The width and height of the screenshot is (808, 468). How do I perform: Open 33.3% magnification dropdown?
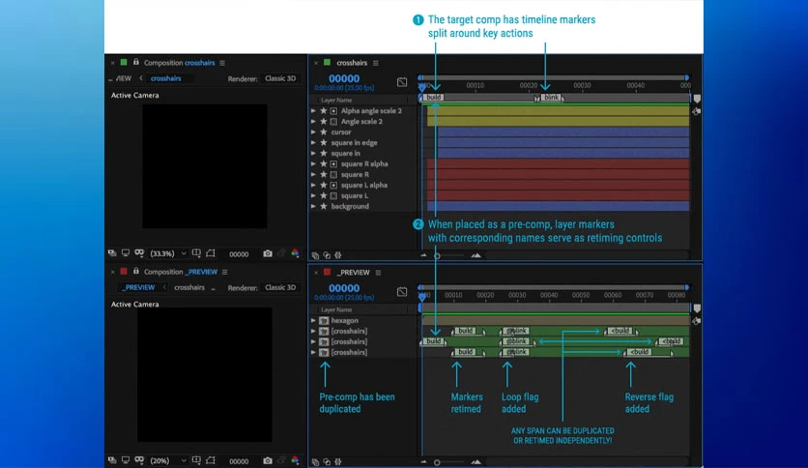(167, 253)
